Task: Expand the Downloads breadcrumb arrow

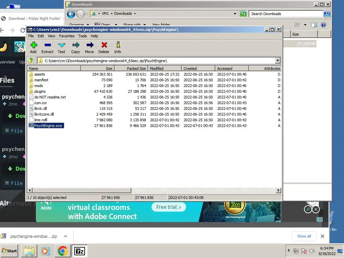Action: click(x=135, y=13)
